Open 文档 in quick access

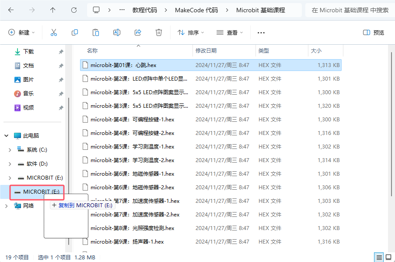28,66
